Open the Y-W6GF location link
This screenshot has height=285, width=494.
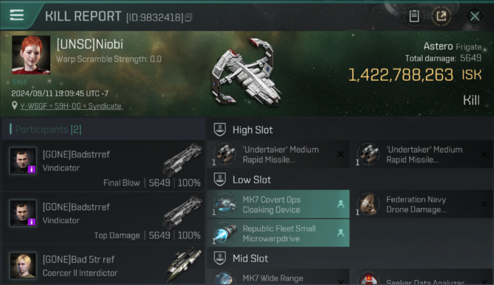click(71, 106)
